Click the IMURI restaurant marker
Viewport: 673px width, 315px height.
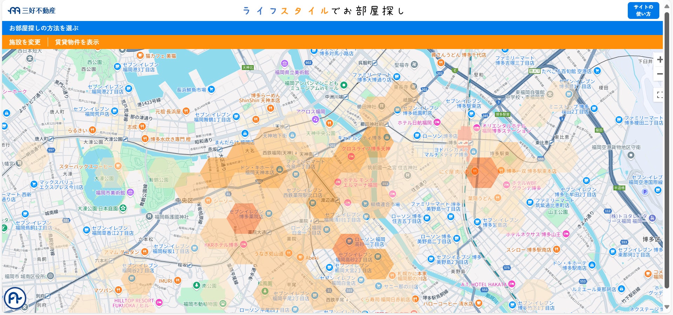click(x=178, y=280)
